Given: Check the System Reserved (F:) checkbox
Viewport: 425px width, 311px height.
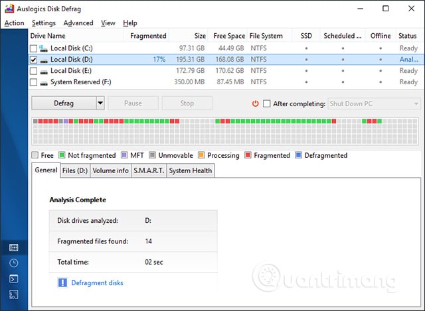Looking at the screenshot, I should tap(33, 82).
